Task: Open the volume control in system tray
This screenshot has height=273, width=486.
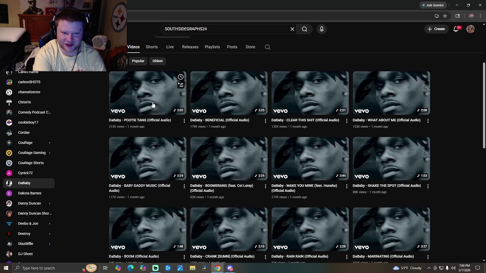Action: coord(453,268)
